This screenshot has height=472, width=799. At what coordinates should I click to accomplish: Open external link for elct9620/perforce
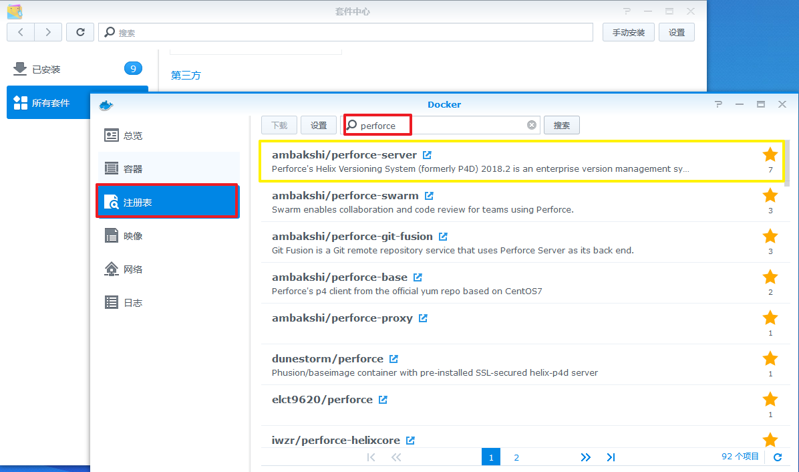click(x=383, y=400)
